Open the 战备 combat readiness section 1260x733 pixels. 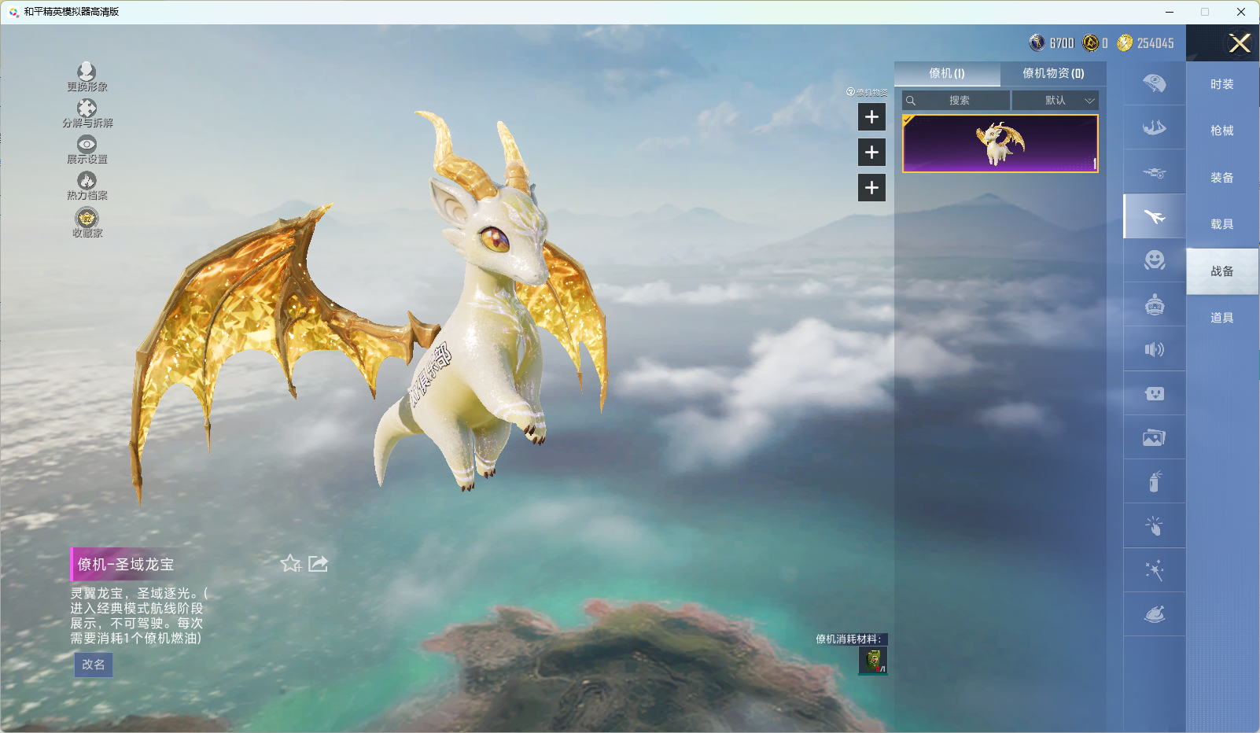pos(1222,271)
